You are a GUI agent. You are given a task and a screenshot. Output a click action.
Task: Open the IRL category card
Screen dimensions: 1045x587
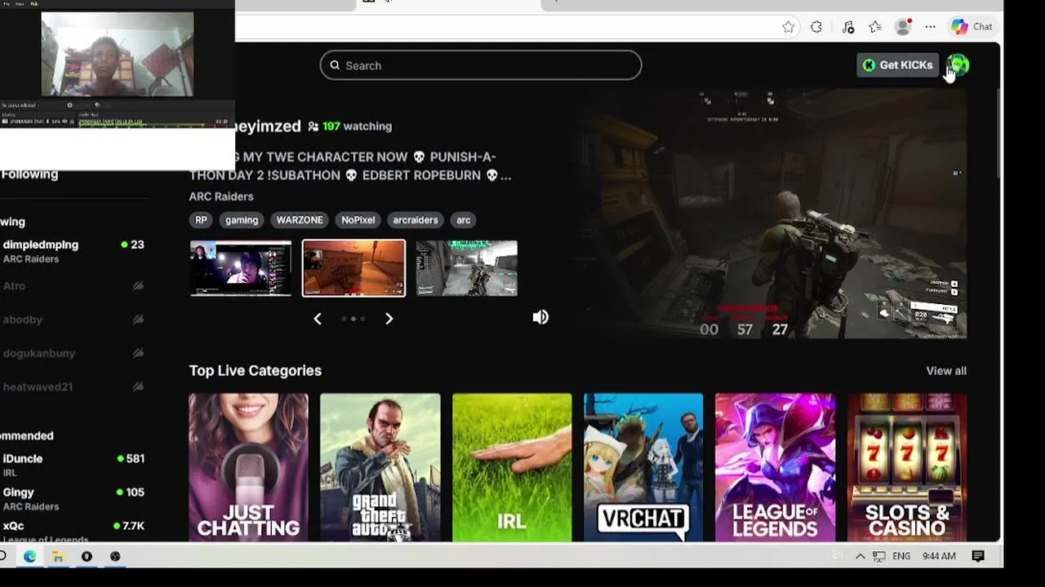[x=512, y=467]
